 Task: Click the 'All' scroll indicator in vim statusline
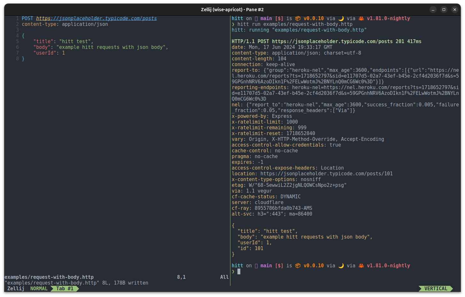tap(224, 277)
